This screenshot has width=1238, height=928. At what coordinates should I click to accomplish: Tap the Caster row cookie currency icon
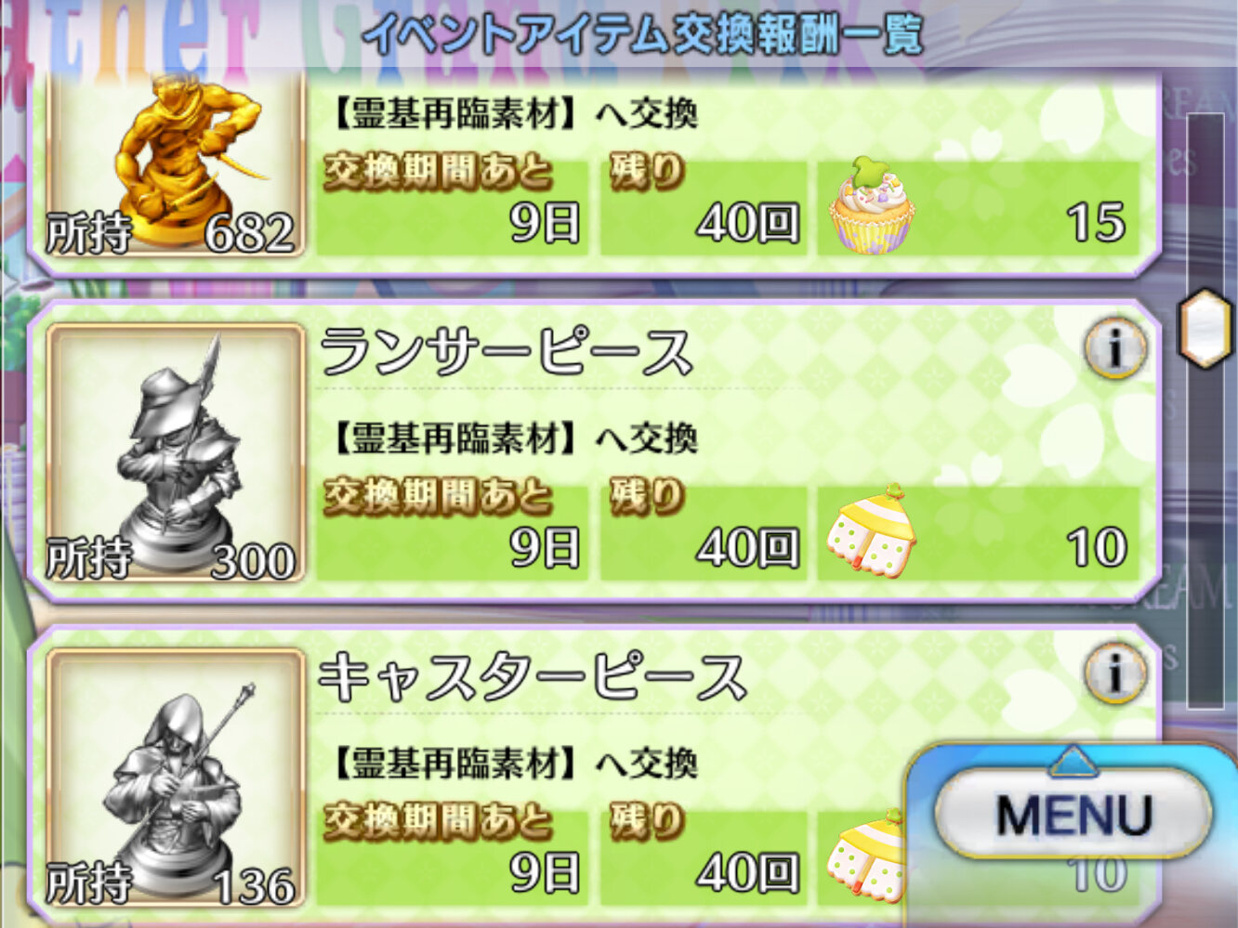point(864,856)
